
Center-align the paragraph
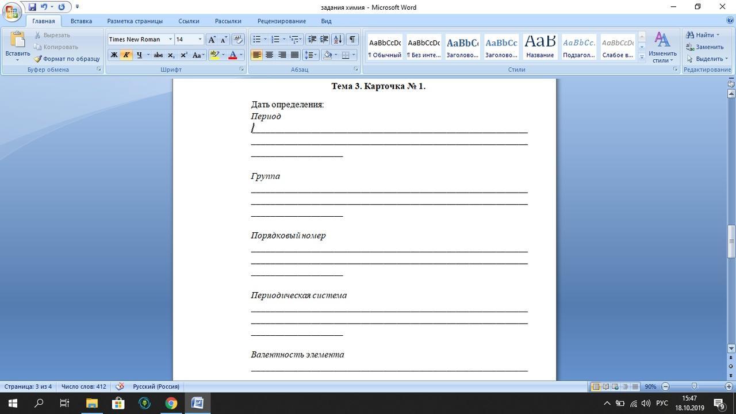269,55
